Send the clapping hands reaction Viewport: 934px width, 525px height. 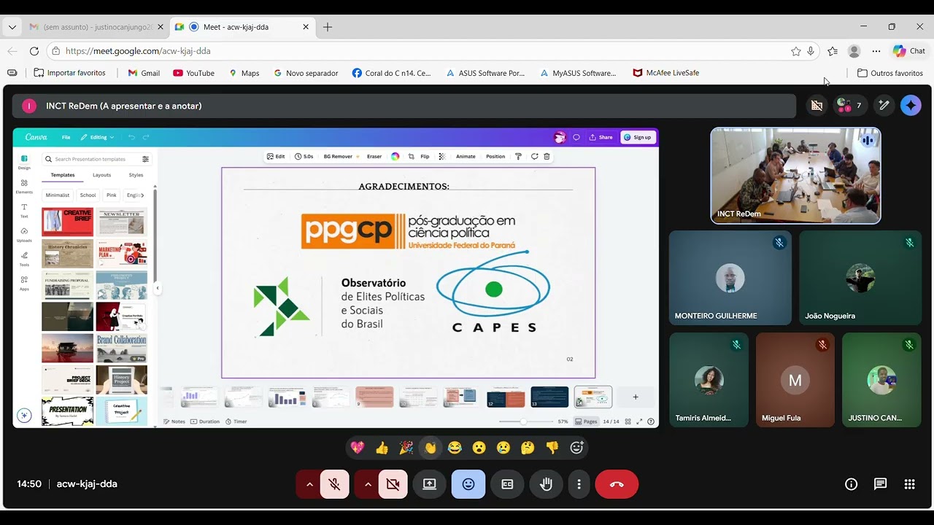click(431, 448)
